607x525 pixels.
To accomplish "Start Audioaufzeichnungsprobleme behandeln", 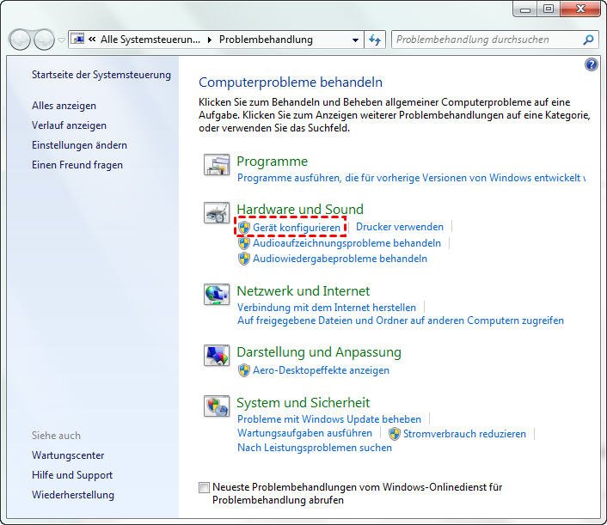I will click(x=346, y=243).
